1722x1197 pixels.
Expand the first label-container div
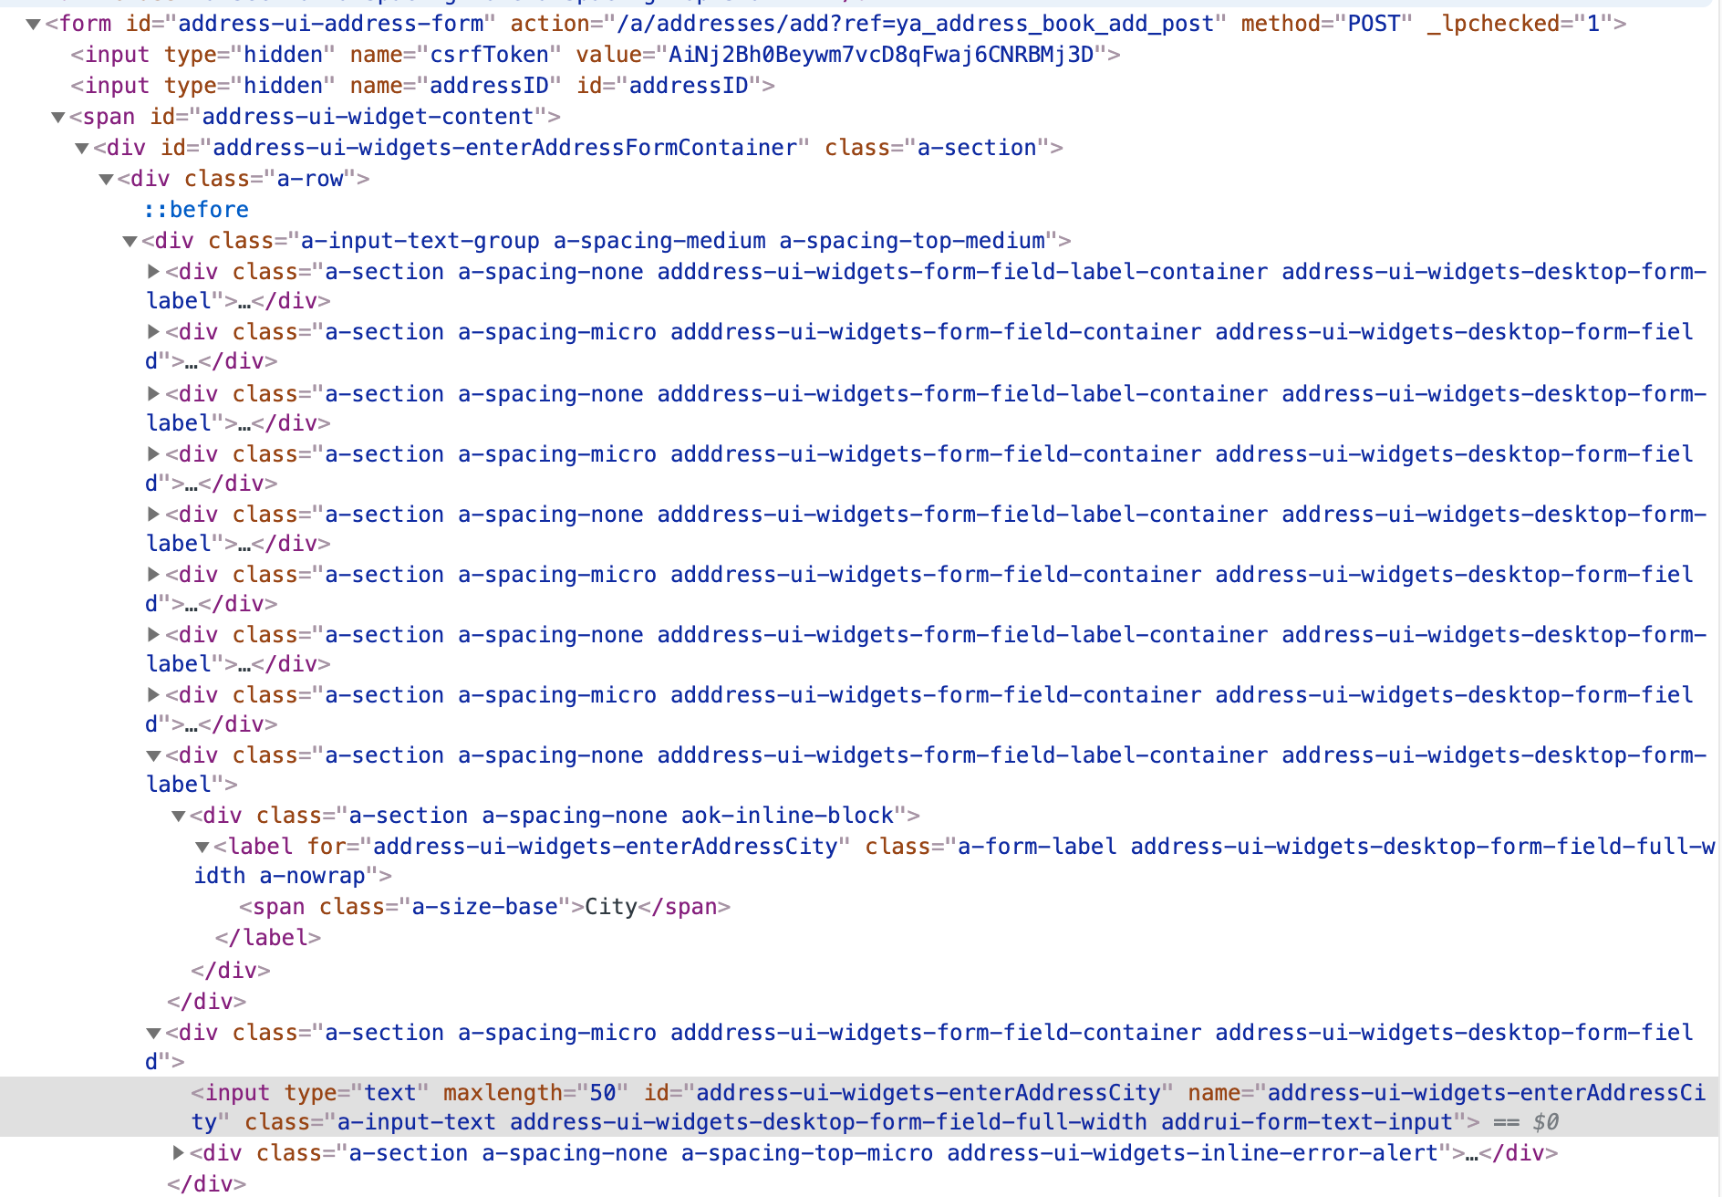(153, 271)
